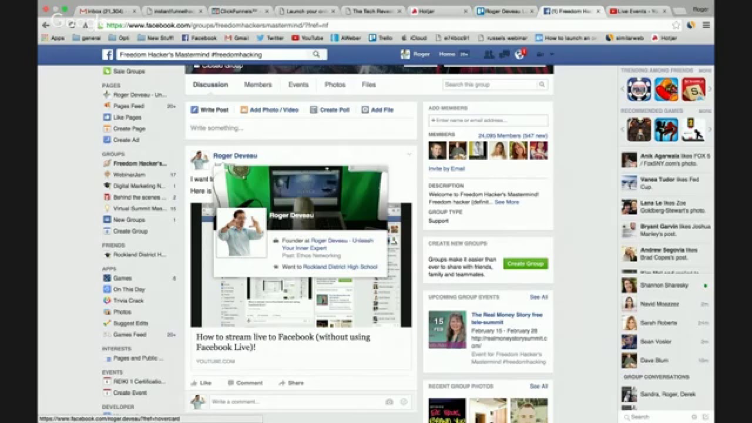Open notifications globe icon with badge

519,54
